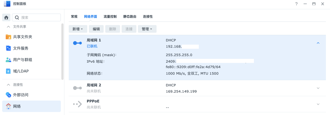The image size is (330, 115).
Task: Expand the 局域网 2 row chevron
Action: [x=318, y=88]
